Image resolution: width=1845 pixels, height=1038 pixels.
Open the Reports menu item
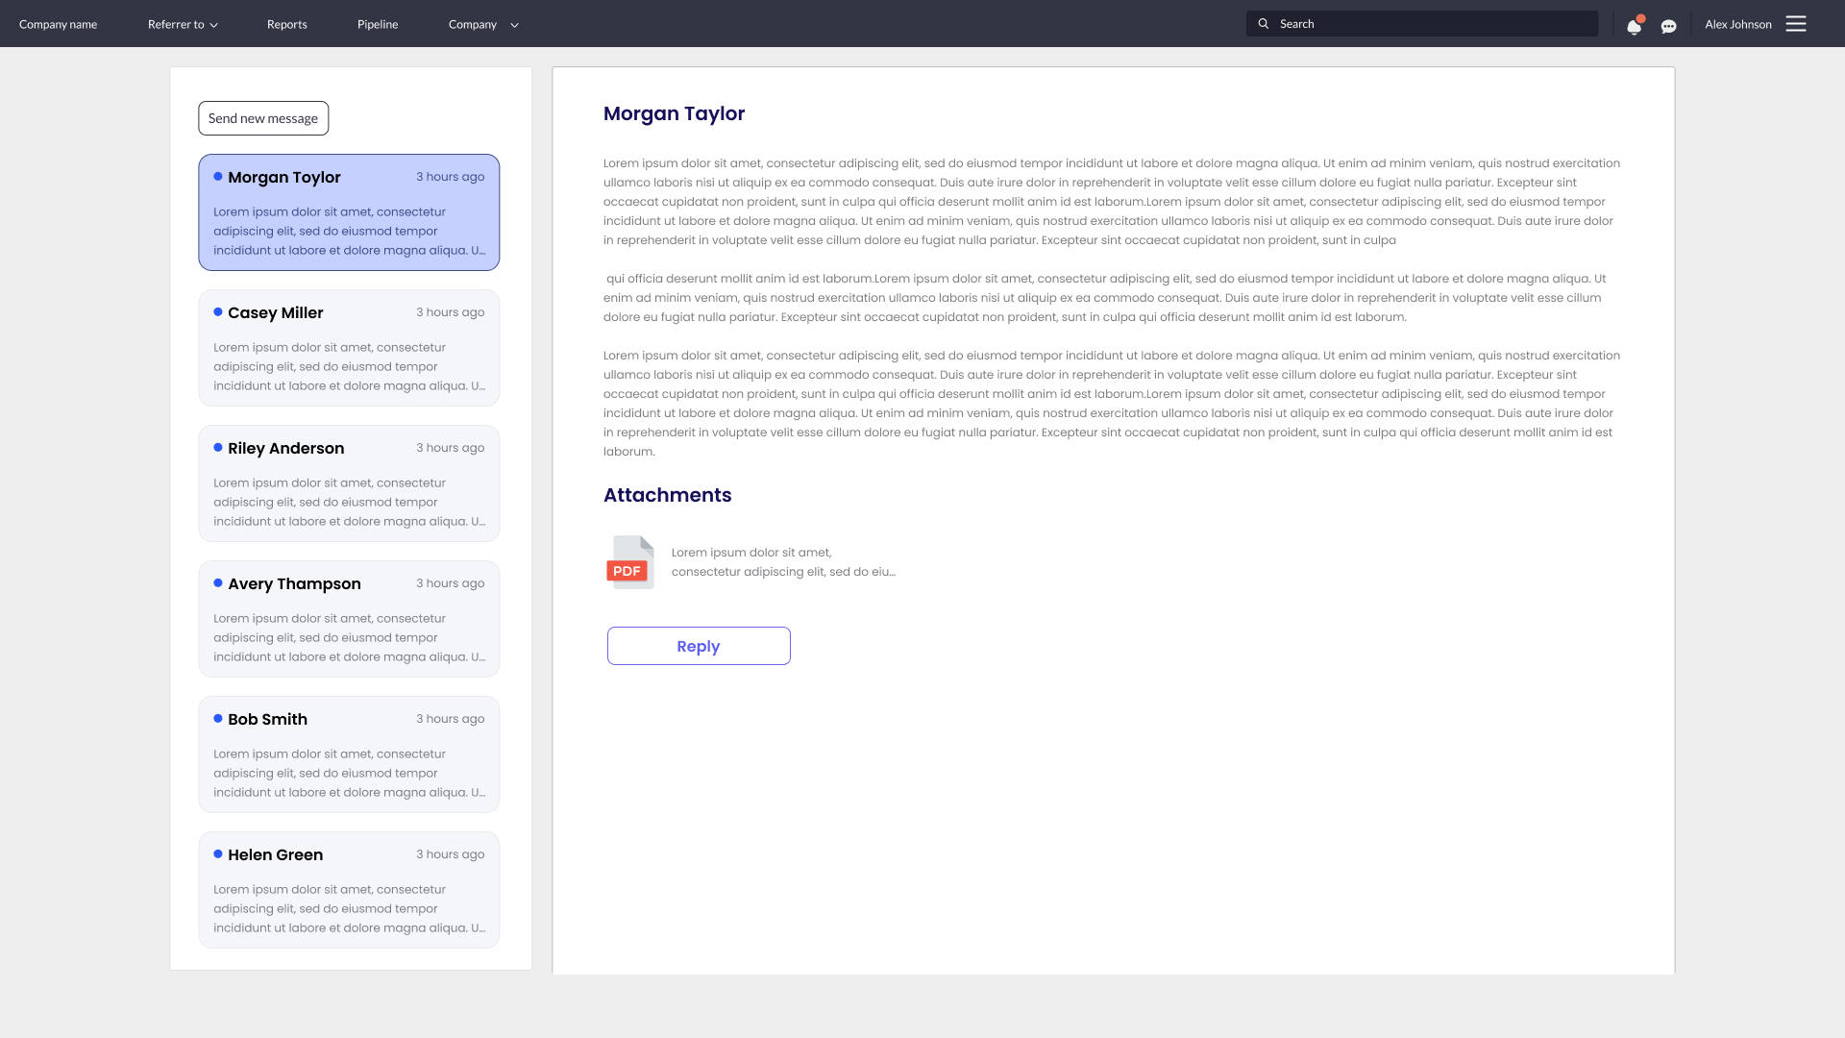pyautogui.click(x=286, y=24)
